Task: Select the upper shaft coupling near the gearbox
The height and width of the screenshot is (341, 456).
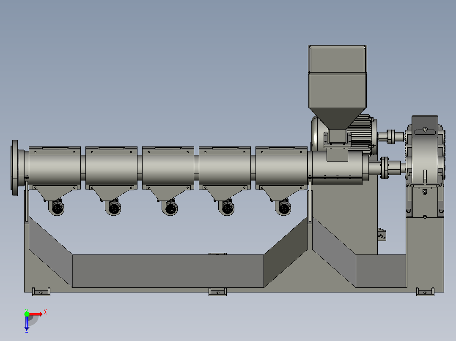Action: [391, 137]
